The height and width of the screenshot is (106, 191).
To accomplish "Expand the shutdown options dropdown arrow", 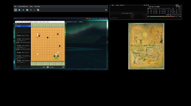I will (x=34, y=10).
